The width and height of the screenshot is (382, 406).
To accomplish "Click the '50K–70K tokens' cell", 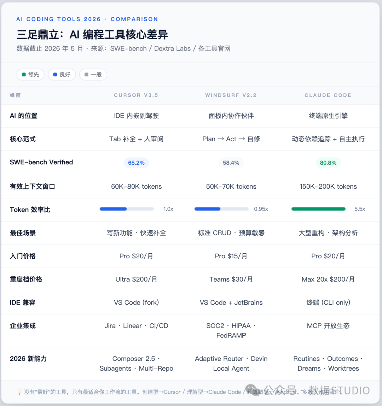I will coord(231,187).
